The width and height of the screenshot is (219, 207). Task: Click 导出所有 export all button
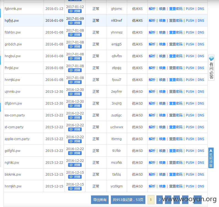point(100,200)
